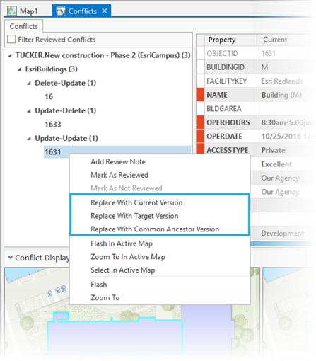
Task: Click the Property column header
Action: coord(232,40)
